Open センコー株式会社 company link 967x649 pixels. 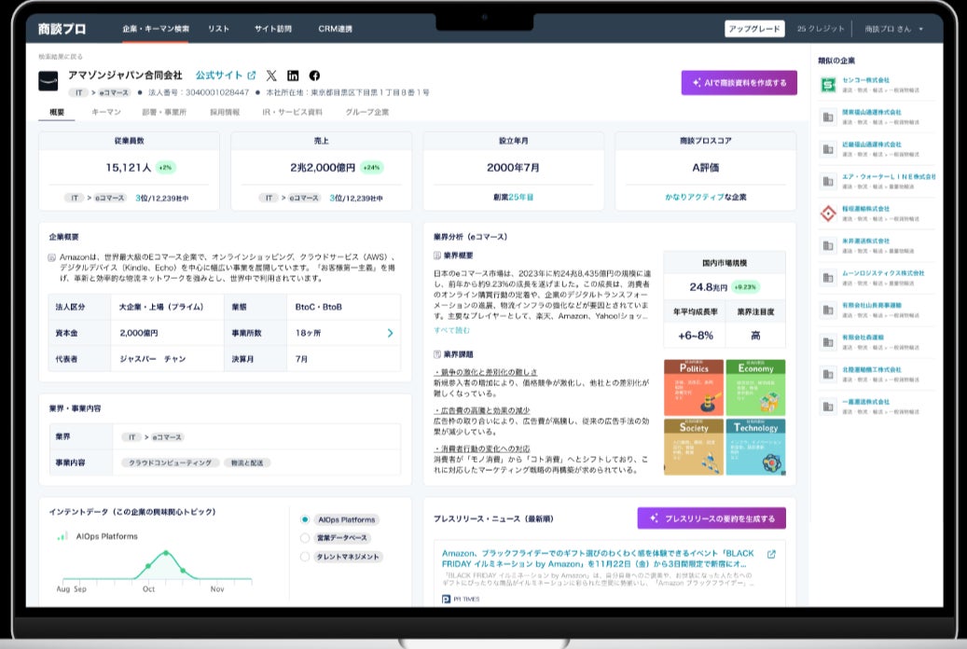click(866, 80)
